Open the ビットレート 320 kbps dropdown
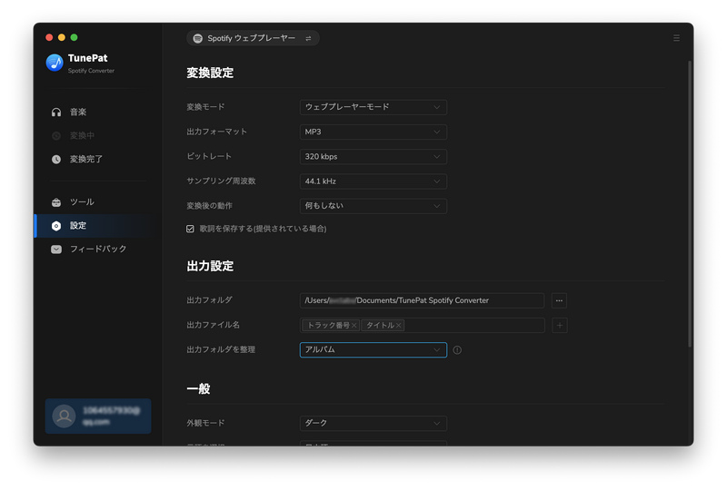 (x=373, y=157)
